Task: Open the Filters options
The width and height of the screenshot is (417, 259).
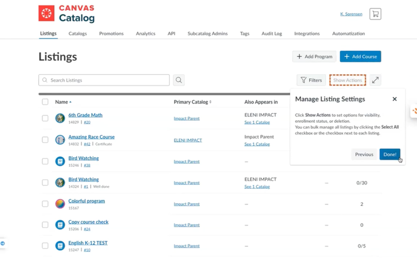Action: pos(311,80)
